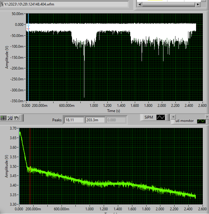Click the red cursor marker on SiPM graph
Image resolution: width=209 pixels, height=214 pixels.
(x=28, y=29)
